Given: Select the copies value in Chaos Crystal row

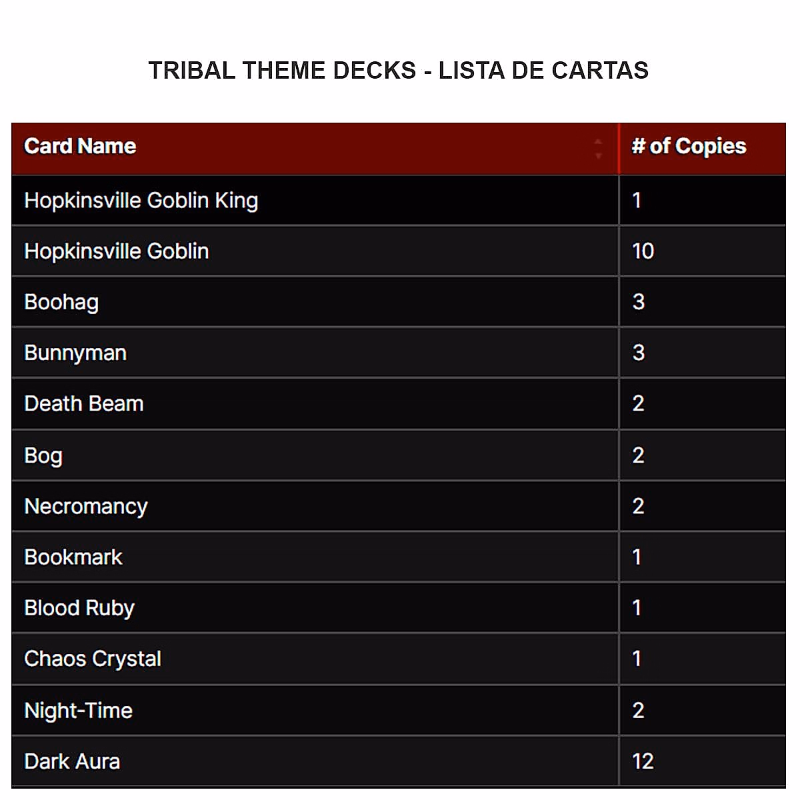Looking at the screenshot, I should tap(637, 659).
